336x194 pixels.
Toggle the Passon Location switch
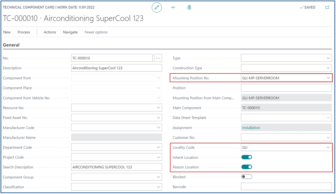(247, 167)
